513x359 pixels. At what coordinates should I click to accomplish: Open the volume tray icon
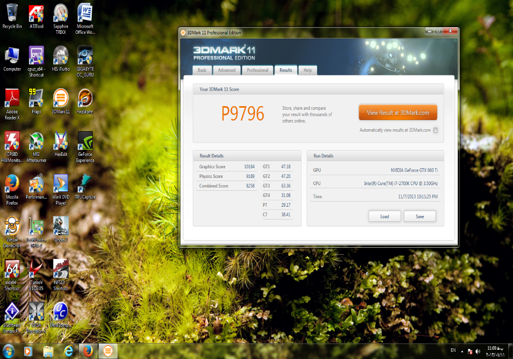point(478,351)
